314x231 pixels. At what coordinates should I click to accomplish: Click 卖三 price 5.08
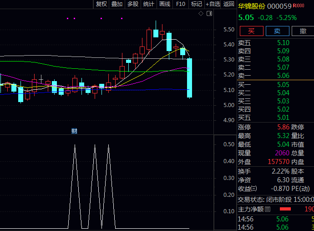pos(284,59)
